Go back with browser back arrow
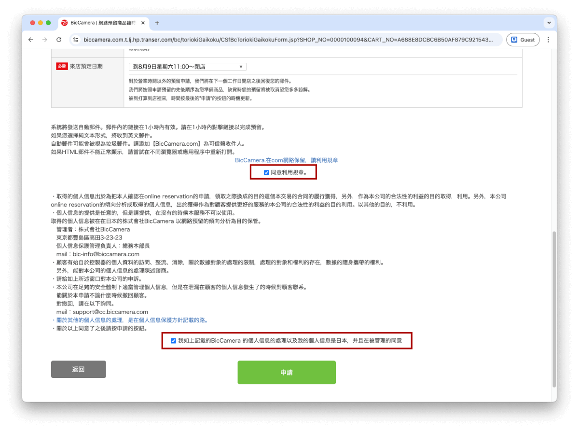The height and width of the screenshot is (431, 579). pos(31,40)
